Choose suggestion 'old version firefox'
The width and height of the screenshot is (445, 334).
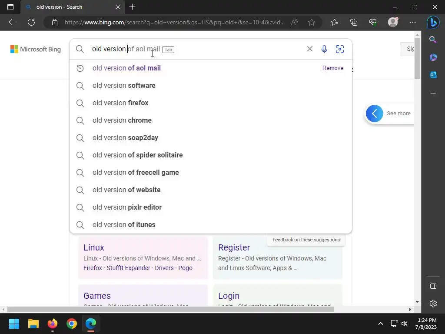[x=211, y=103]
